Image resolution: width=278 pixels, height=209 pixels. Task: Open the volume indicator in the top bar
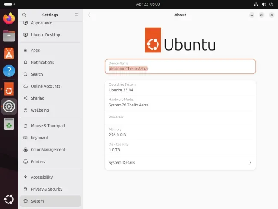point(264,4)
